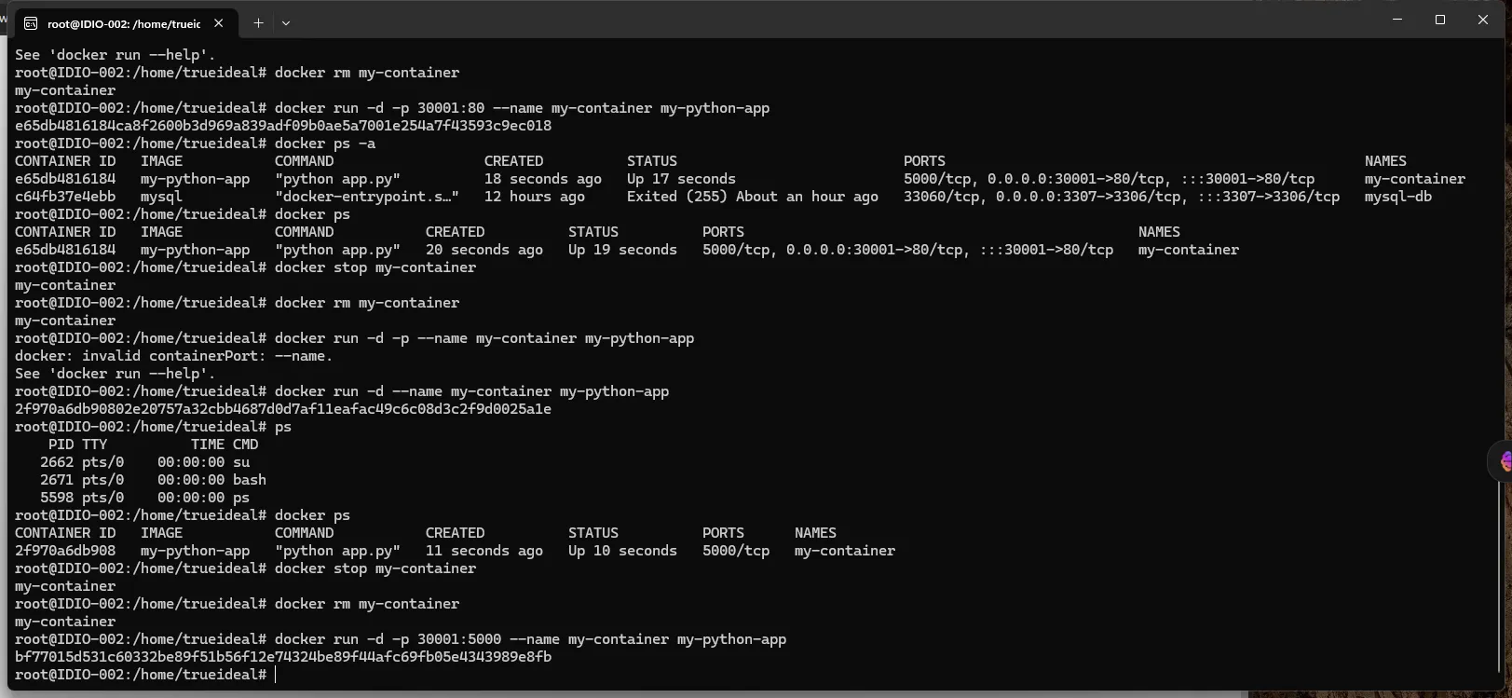
Task: Click '12 hours ago' created value
Action: 535,197
